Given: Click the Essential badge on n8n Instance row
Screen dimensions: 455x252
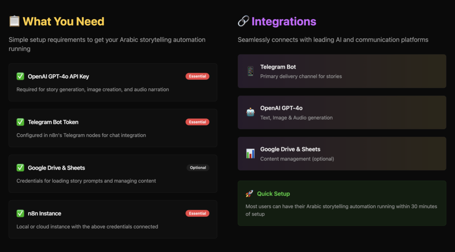Looking at the screenshot, I should click(197, 214).
